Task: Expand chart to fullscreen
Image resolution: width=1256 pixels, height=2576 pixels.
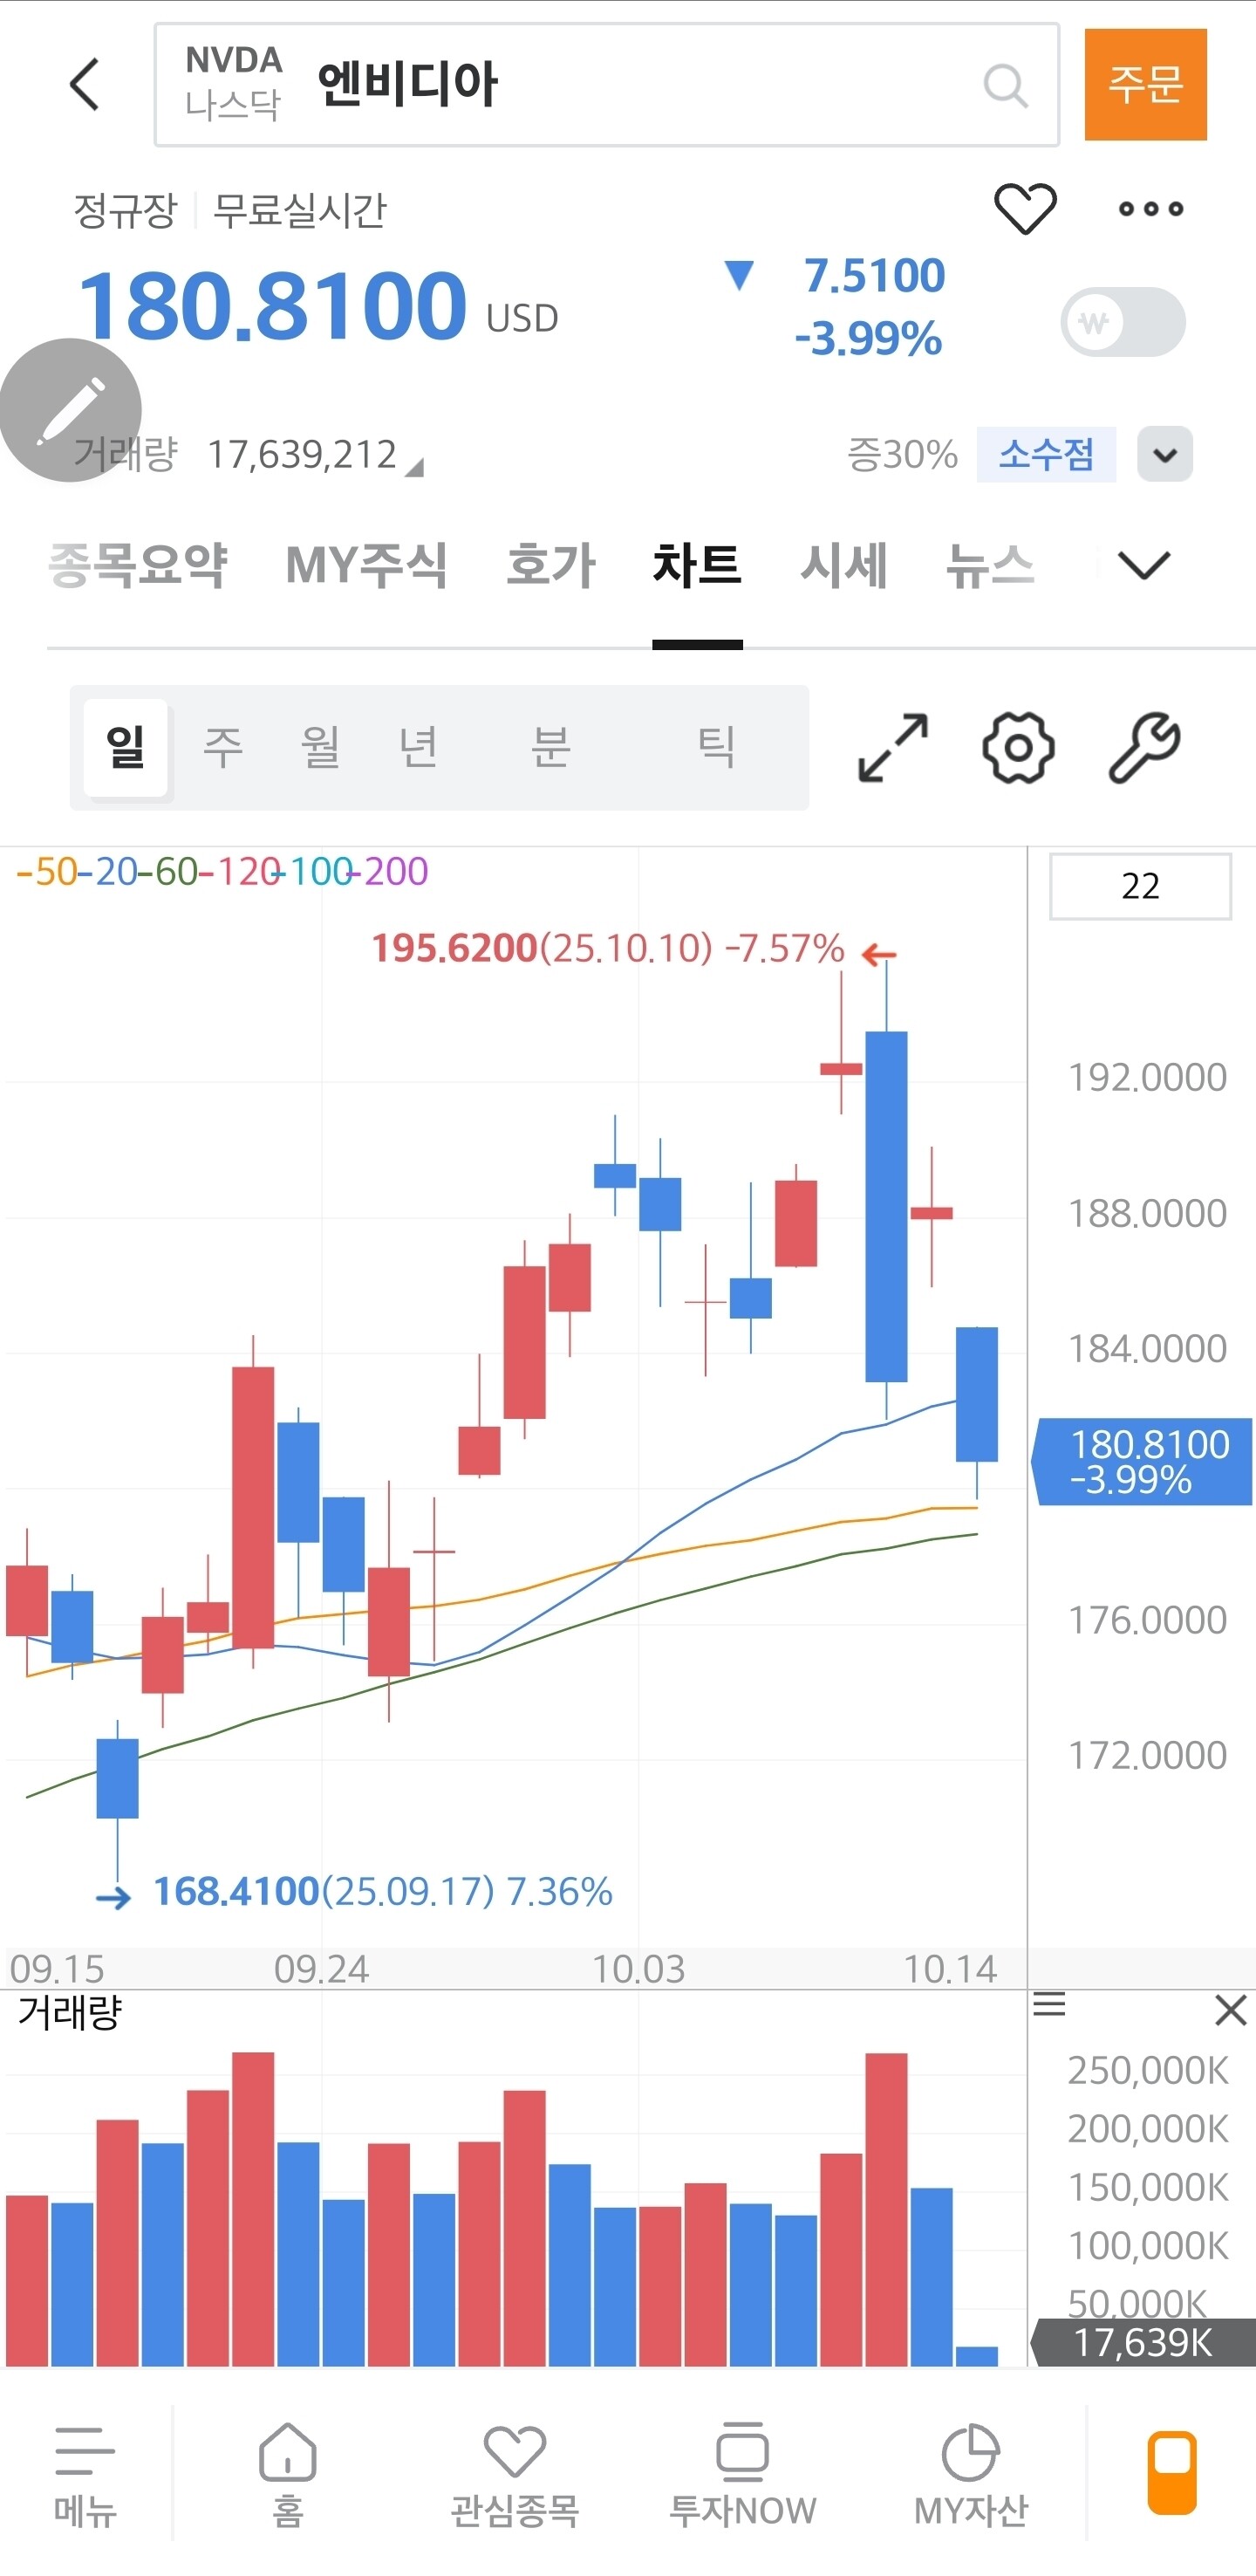Action: [x=892, y=747]
